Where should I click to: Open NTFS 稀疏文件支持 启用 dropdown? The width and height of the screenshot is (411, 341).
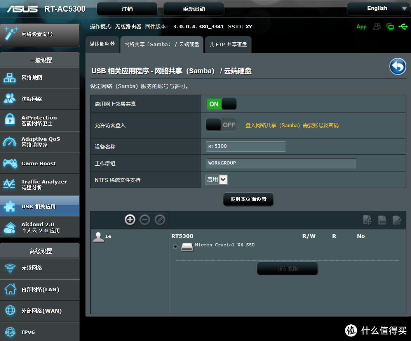pyautogui.click(x=216, y=180)
